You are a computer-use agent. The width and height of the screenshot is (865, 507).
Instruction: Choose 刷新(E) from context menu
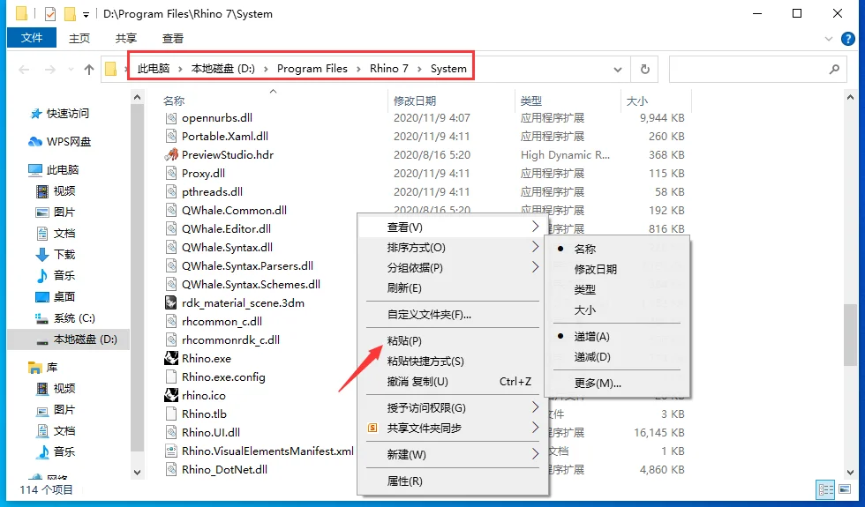[x=404, y=287]
